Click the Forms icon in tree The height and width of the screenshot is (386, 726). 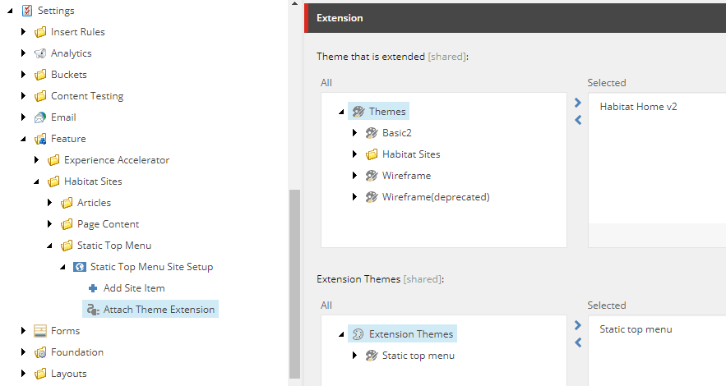coord(40,331)
